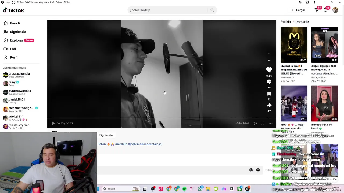Image resolution: width=344 pixels, height=193 pixels.
Task: Open Playlist in bio video thumbnail
Action: pos(294,44)
